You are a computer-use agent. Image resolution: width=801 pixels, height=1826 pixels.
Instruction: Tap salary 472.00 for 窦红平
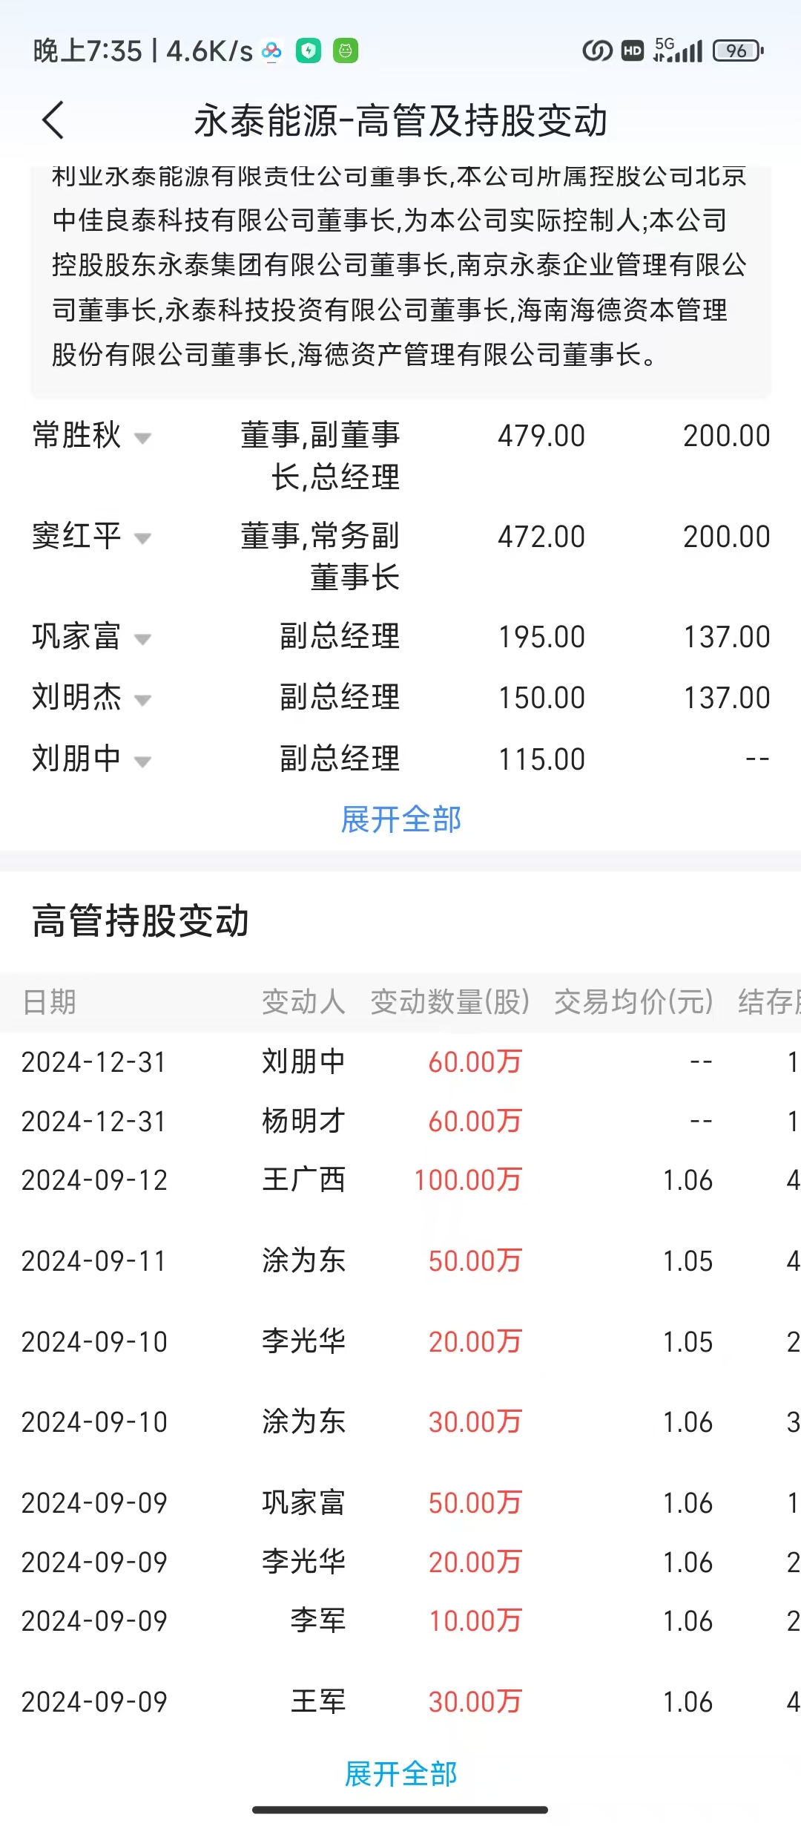(541, 537)
